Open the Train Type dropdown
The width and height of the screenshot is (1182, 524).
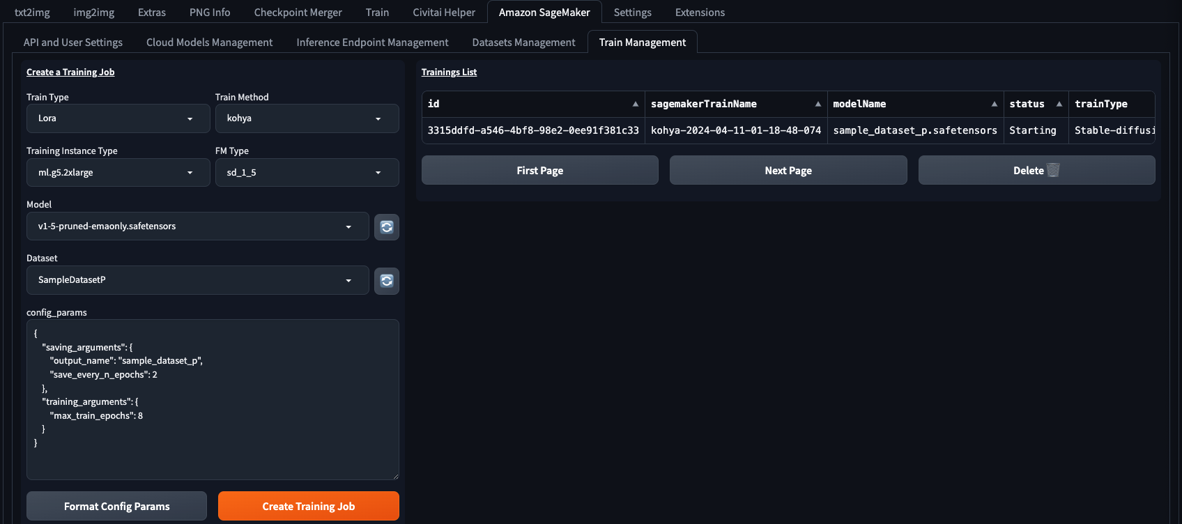coord(118,118)
